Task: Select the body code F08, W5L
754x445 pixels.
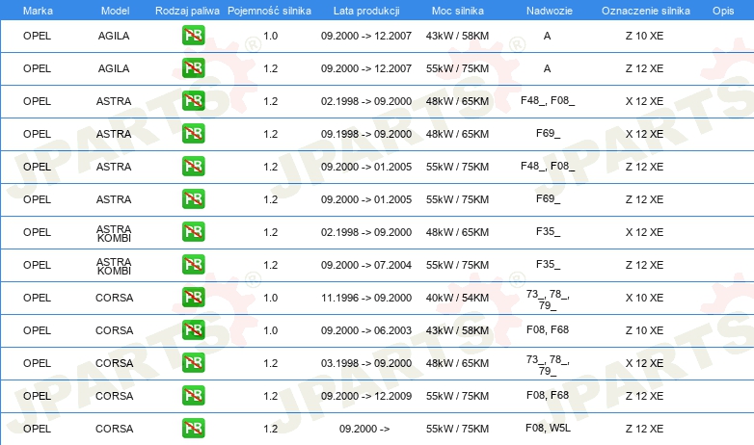Action: 549,428
